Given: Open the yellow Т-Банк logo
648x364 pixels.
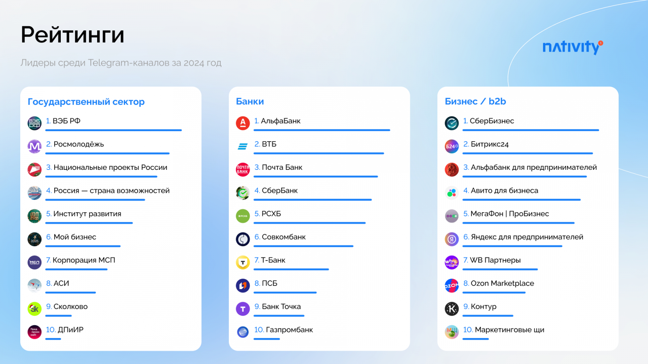Looking at the screenshot, I should click(x=243, y=262).
